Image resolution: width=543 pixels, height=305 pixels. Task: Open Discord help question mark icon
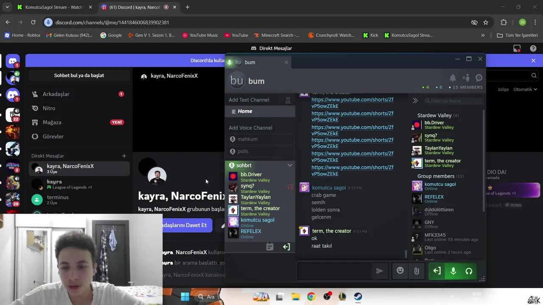533,48
